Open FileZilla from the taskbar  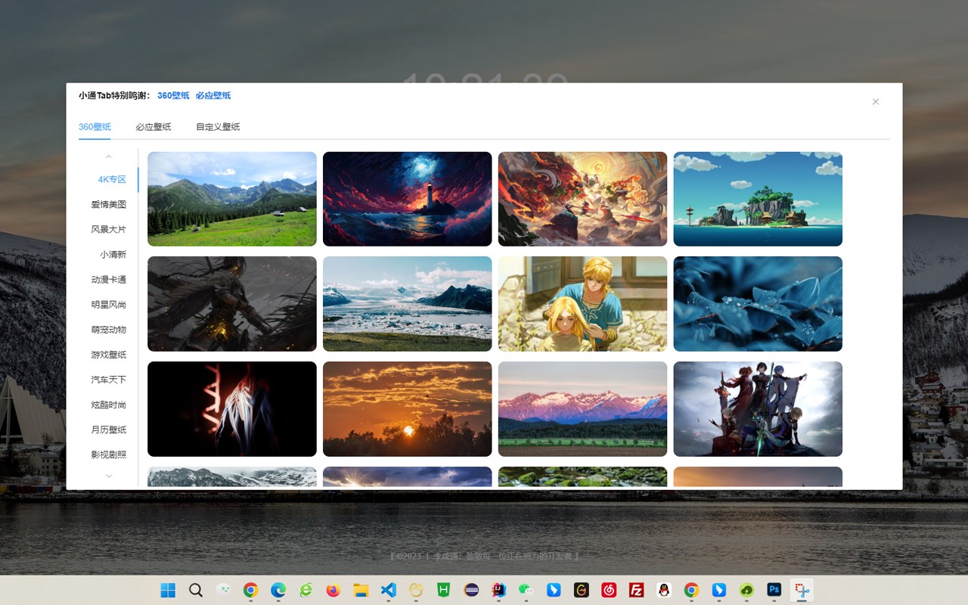[x=637, y=590]
